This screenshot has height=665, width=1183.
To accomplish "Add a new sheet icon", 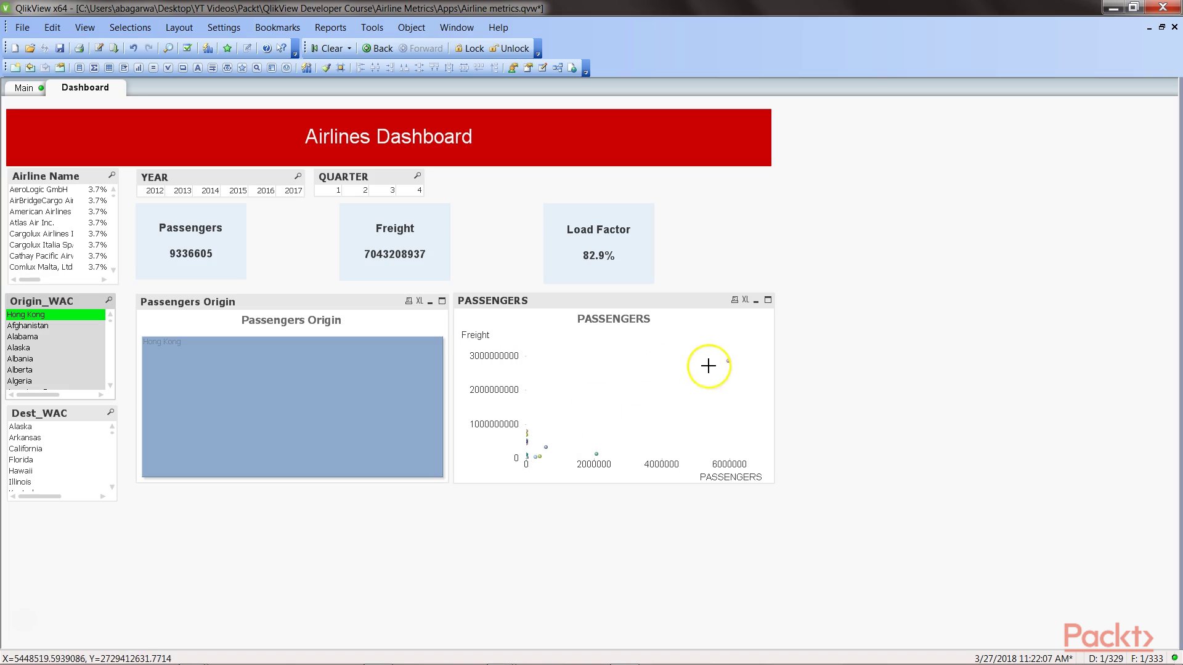I will click(15, 68).
